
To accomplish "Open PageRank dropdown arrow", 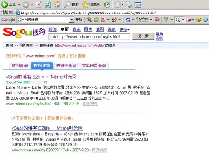I will tap(151, 20).
